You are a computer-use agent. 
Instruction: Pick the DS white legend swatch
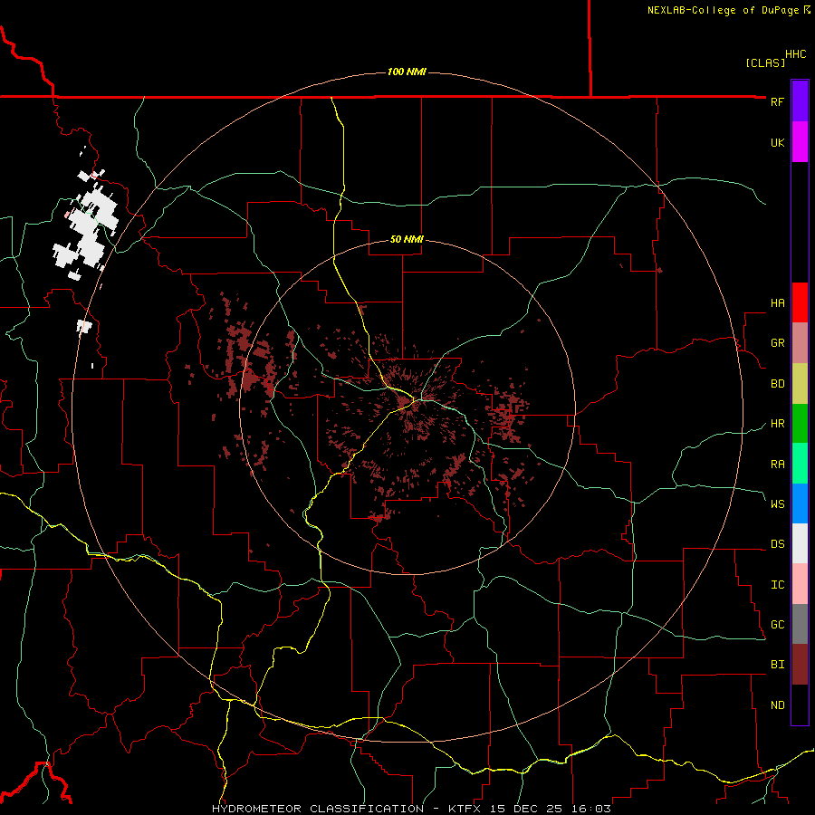point(800,543)
